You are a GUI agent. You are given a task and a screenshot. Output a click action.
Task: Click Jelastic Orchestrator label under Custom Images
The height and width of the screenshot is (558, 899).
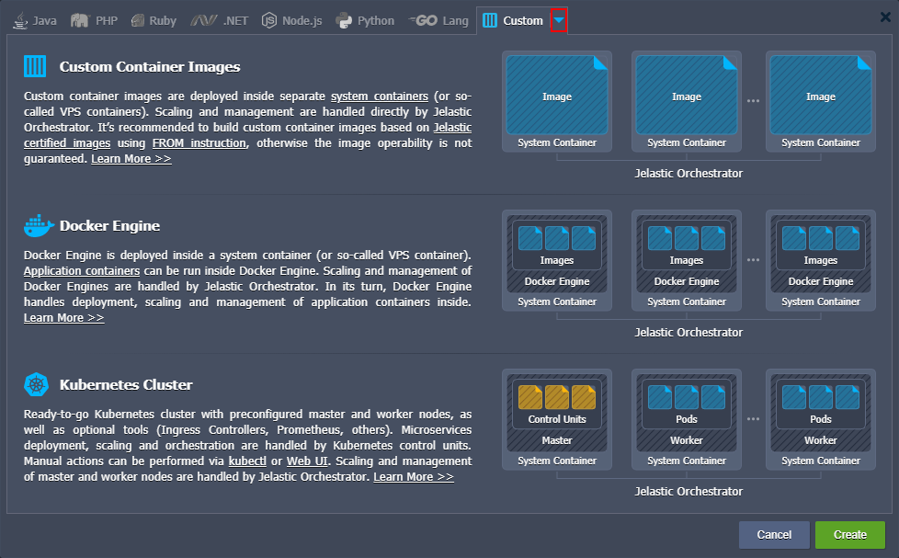tap(688, 173)
